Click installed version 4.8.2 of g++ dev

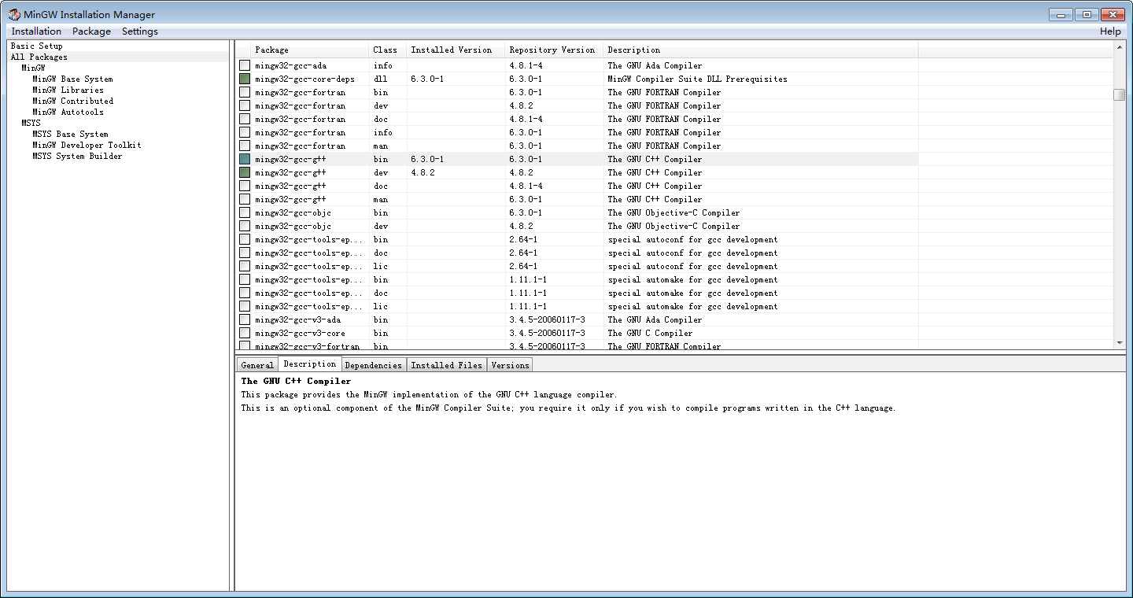coord(423,172)
